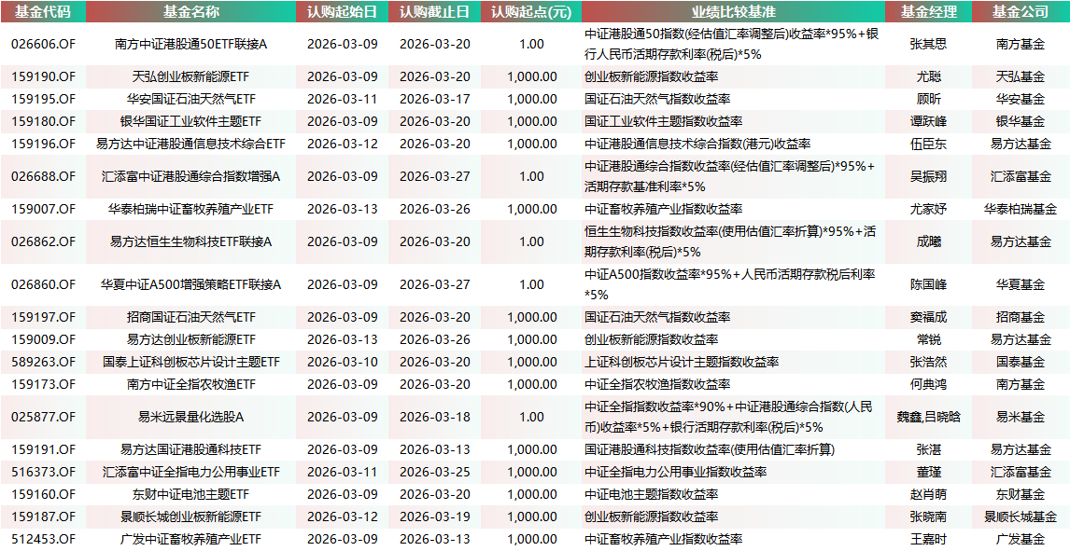Click the 业绩比较基准 column header

(x=732, y=13)
